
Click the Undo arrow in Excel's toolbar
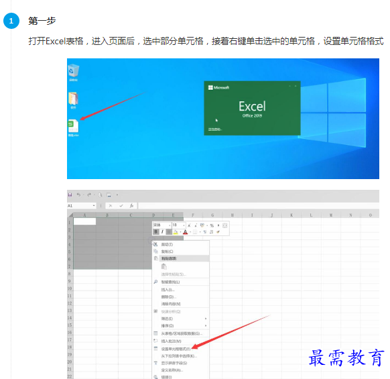click(78, 195)
